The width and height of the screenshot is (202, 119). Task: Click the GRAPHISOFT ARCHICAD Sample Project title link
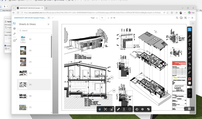tap(30, 18)
